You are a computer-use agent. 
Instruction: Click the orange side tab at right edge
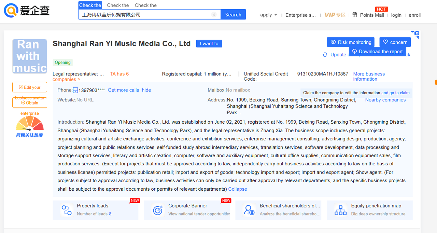pyautogui.click(x=436, y=82)
